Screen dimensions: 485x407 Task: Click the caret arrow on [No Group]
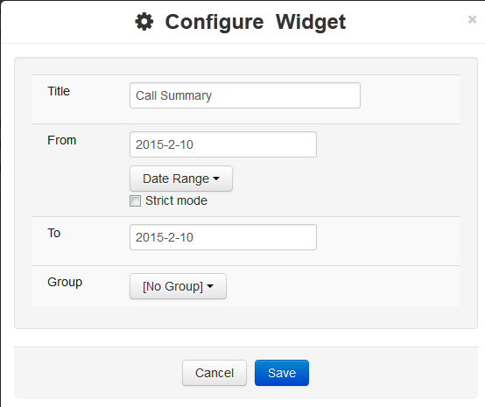tap(210, 286)
